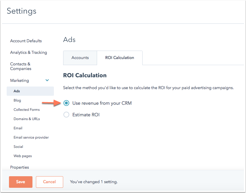Collapse the Marketing section chevron
Image resolution: width=246 pixels, height=193 pixels.
pyautogui.click(x=47, y=80)
